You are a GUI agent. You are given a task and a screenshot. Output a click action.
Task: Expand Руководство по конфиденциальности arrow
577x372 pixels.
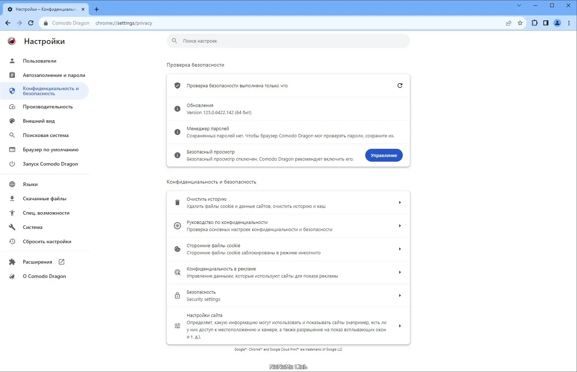pos(400,226)
